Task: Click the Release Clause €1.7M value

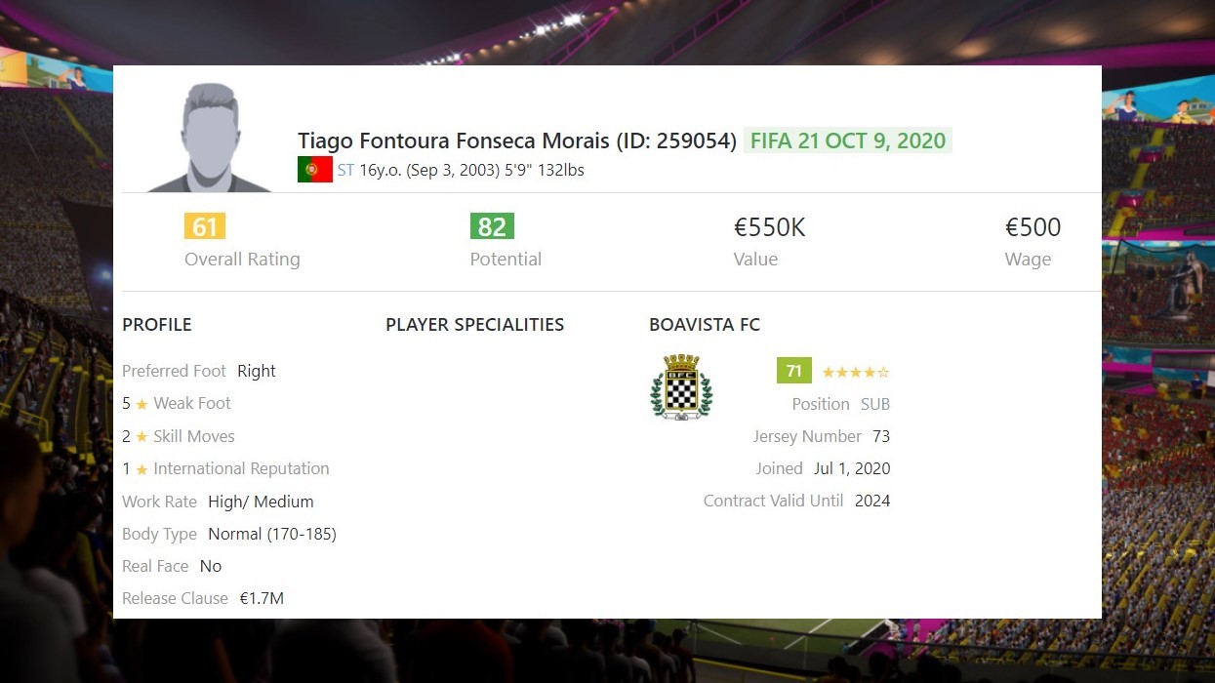Action: 262,598
